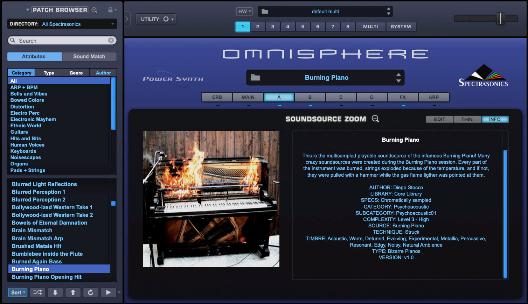Viewport: 528px width, 304px height.
Task: Click the Omnisphere title logo
Action: pos(326,54)
